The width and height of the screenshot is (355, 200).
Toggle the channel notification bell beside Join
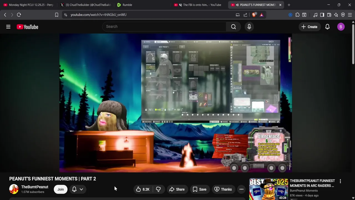[x=74, y=189]
